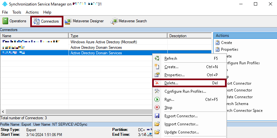Open Metaverse Designer
Viewport: 277px width, 138px height.
[x=84, y=21]
